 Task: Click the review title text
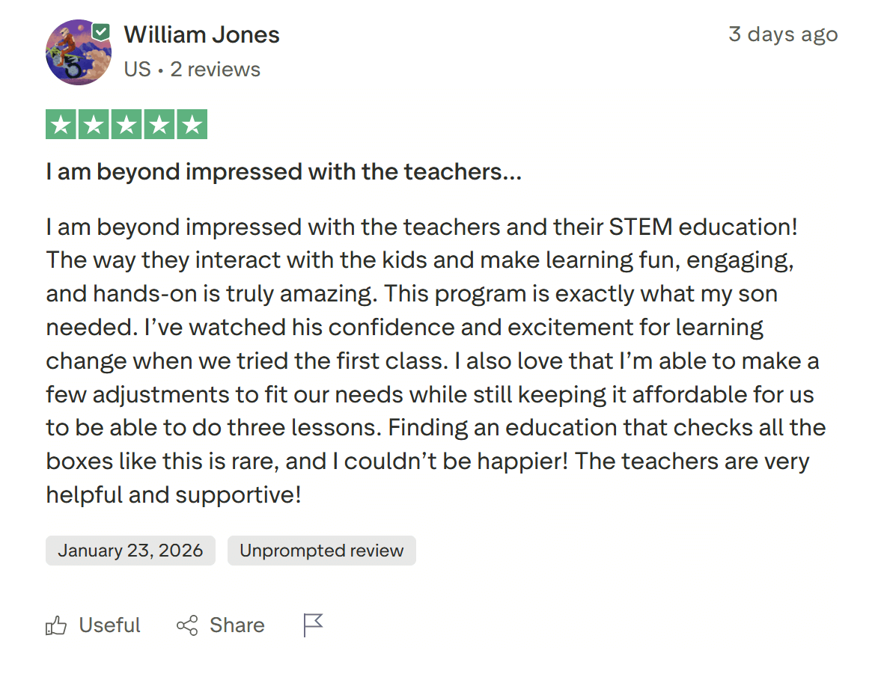coord(284,171)
